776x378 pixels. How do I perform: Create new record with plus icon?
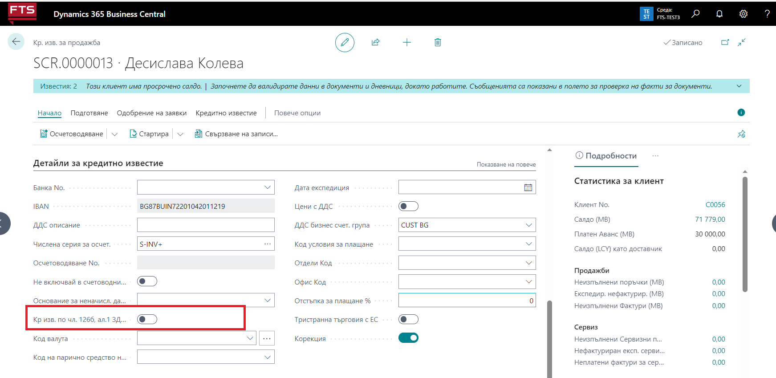click(x=406, y=42)
